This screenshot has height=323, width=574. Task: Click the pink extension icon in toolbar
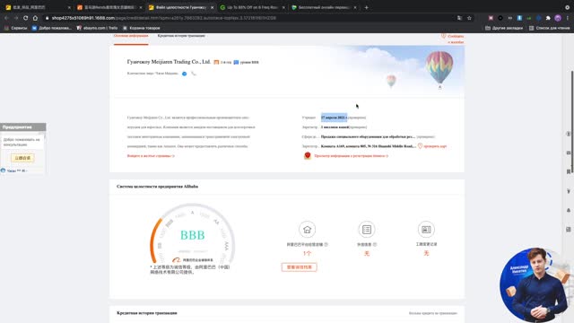pos(491,18)
